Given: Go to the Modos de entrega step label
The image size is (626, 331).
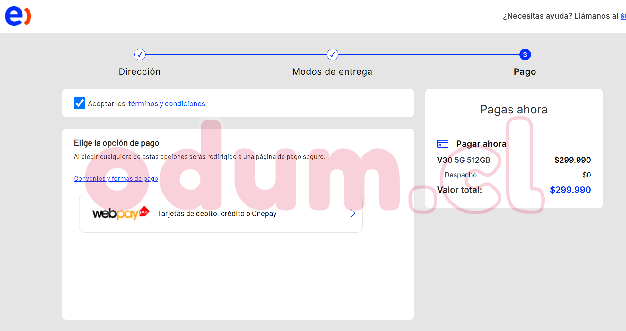Looking at the screenshot, I should (x=332, y=72).
